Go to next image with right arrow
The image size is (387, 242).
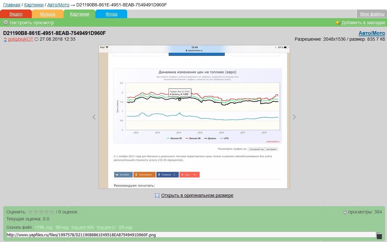click(x=294, y=117)
